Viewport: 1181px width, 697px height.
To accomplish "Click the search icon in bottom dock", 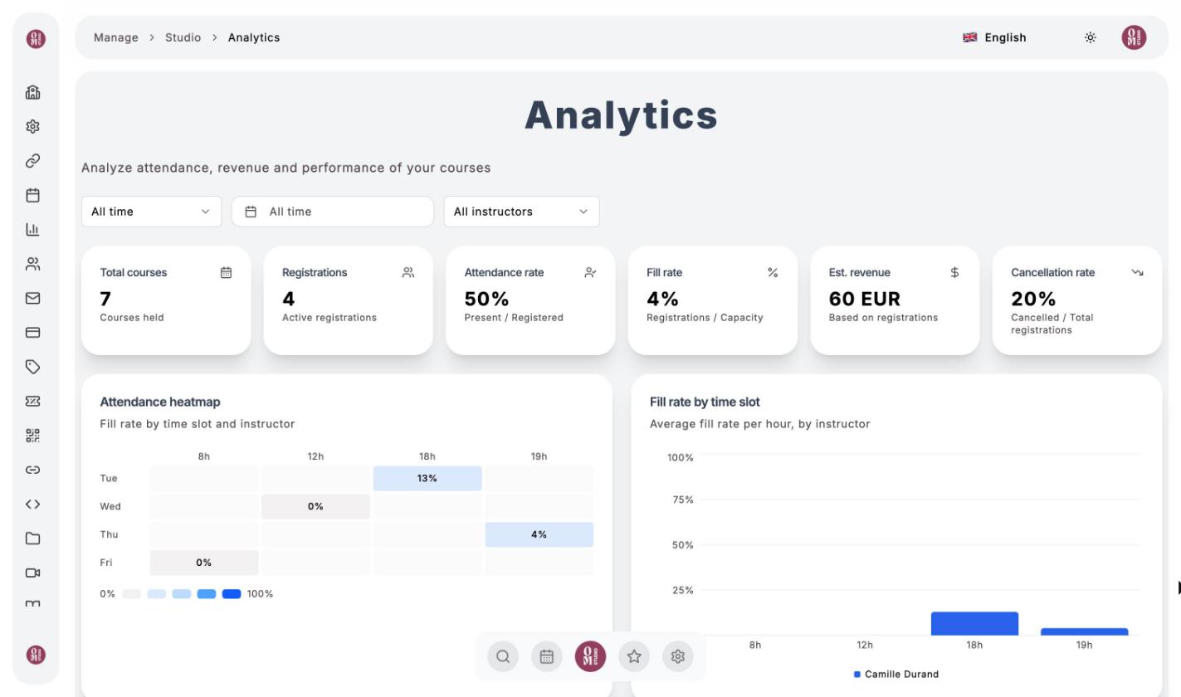I will pos(503,656).
